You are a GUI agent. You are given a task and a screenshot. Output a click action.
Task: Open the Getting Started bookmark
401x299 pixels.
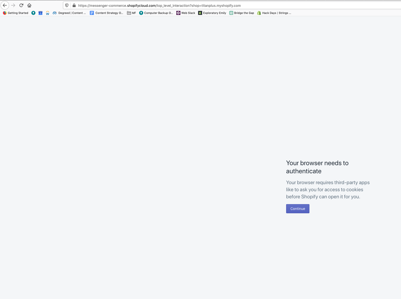[16, 13]
